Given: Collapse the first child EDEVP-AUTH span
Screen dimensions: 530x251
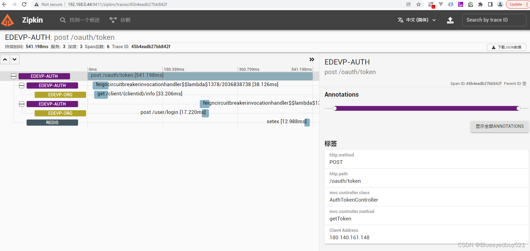Looking at the screenshot, I should [x=22, y=86].
